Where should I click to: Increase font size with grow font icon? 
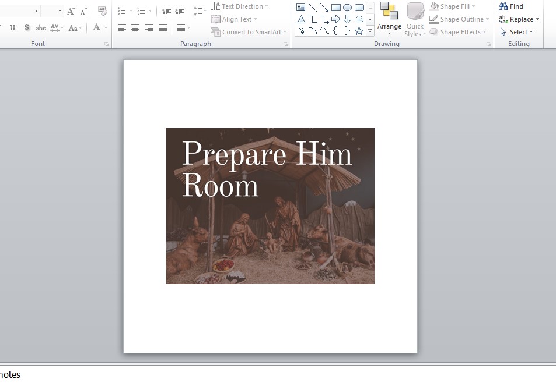tap(71, 11)
